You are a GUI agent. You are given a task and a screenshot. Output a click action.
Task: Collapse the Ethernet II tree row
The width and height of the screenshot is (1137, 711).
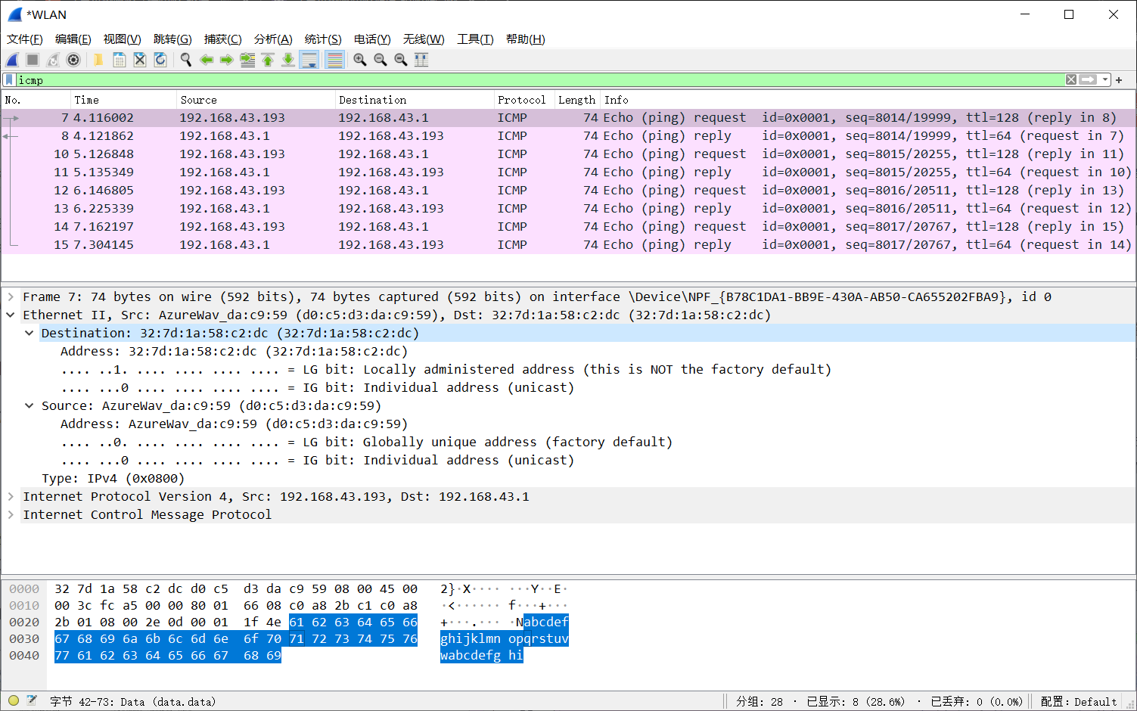pyautogui.click(x=11, y=315)
